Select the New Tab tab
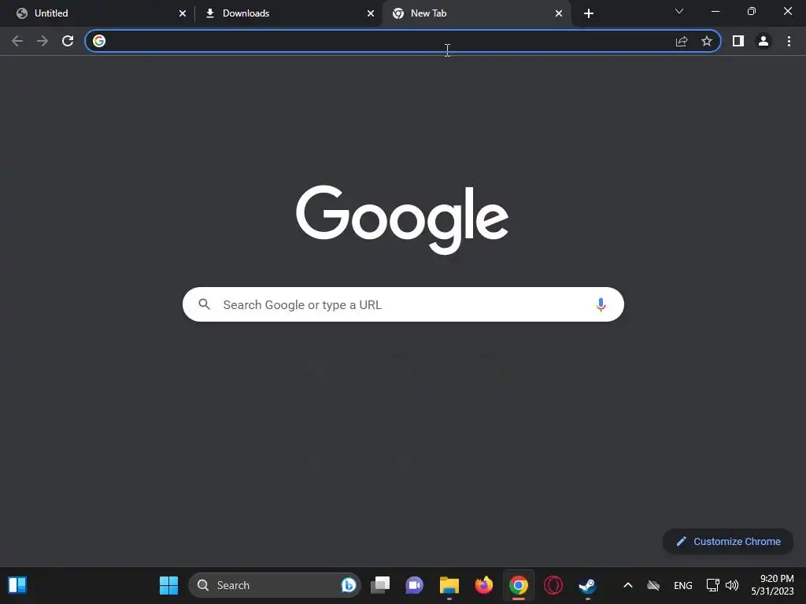Screen dimensions: 806x604 [475, 13]
